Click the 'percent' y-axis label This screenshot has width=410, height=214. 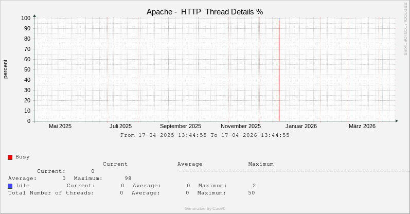click(x=6, y=69)
